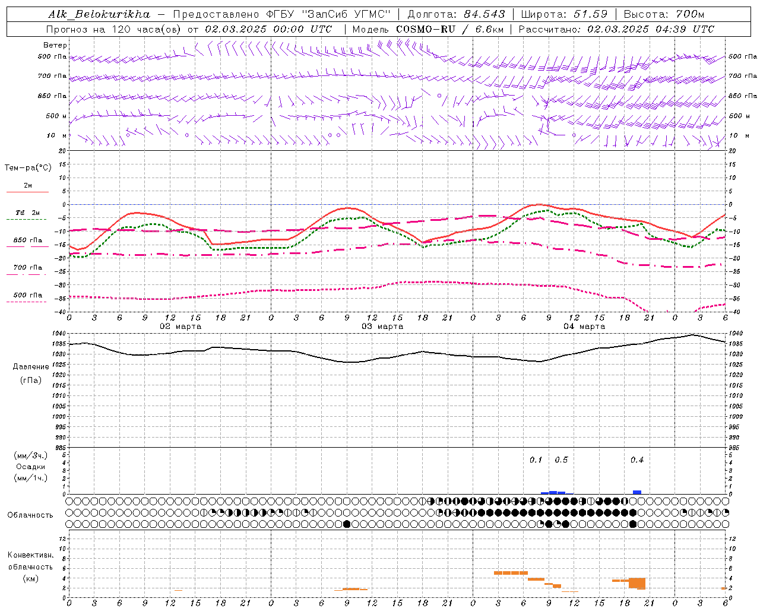The width and height of the screenshot is (760, 608).
Task: Click 1000 on the right pressure axis
Action: tap(735, 417)
